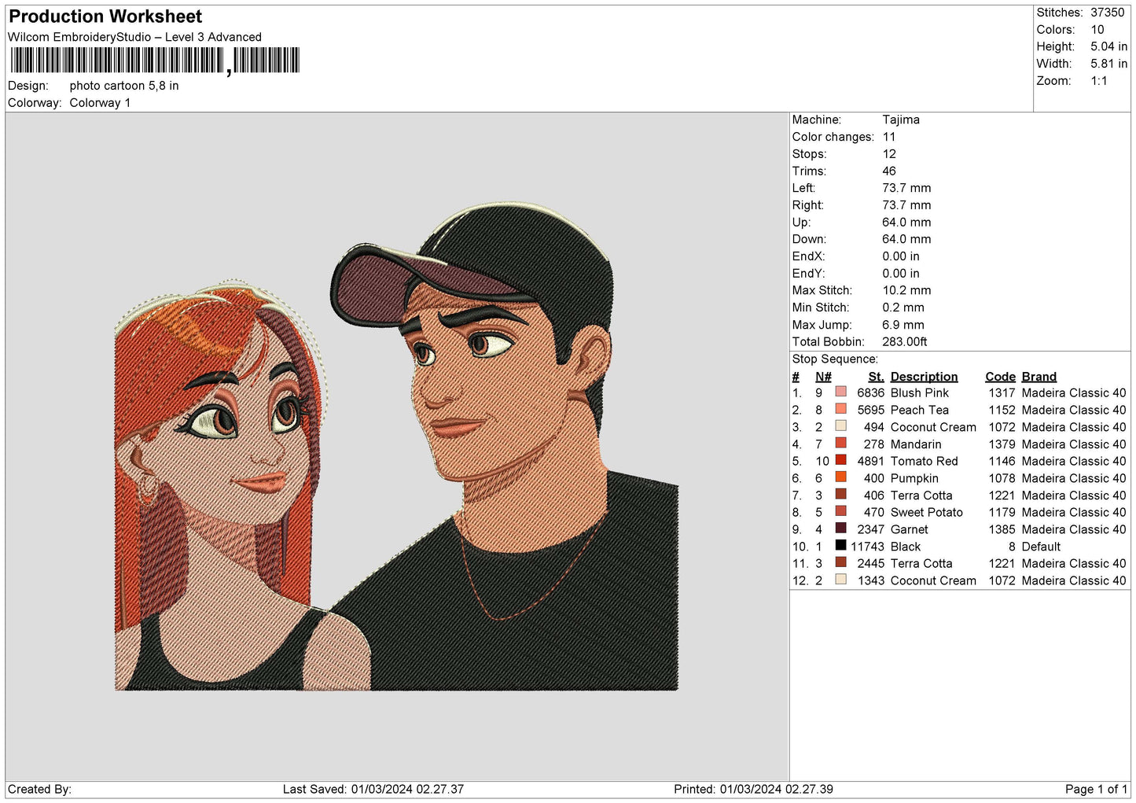The height and width of the screenshot is (803, 1136).
Task: Click the 'Description' column header
Action: (925, 377)
